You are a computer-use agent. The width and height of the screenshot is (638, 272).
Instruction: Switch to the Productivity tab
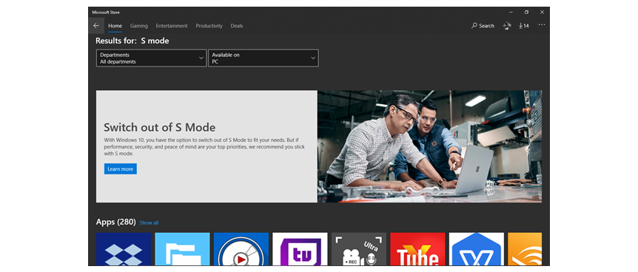209,26
